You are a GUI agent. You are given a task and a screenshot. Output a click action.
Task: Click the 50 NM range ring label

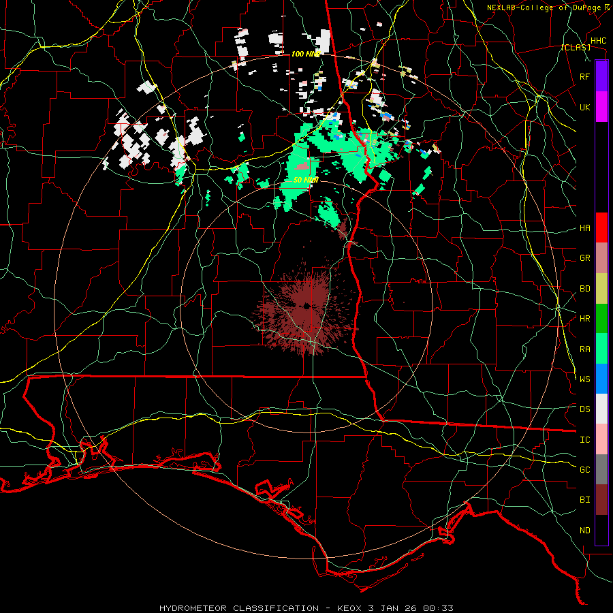point(306,180)
